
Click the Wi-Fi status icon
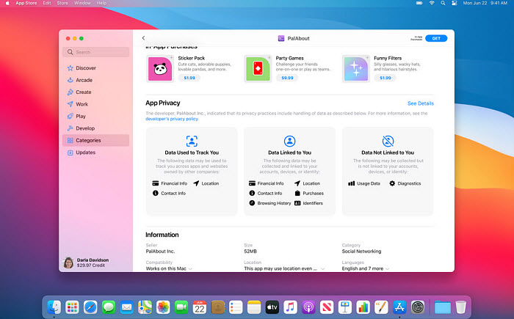(x=432, y=3)
